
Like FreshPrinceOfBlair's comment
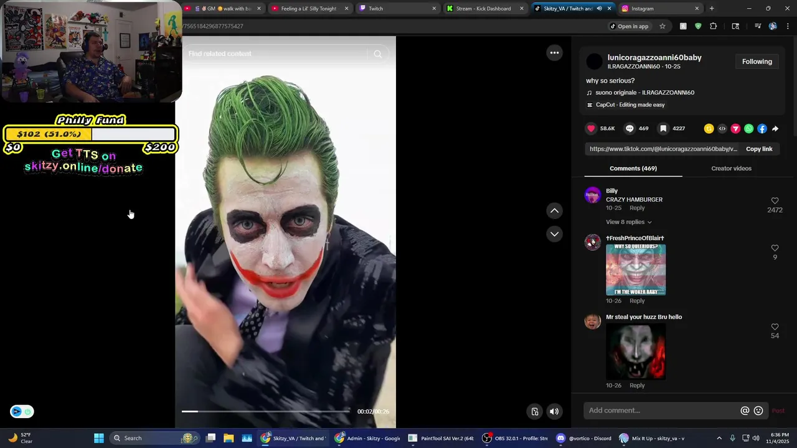coord(775,248)
